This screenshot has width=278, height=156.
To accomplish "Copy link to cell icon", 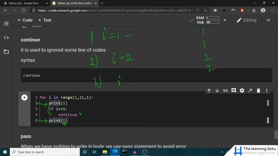I will coord(225,91).
